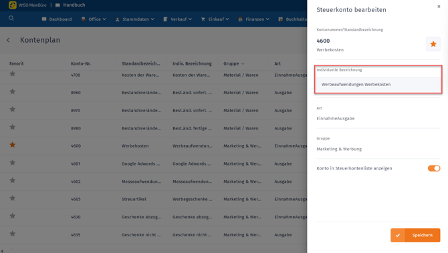
Task: Mark account 4700 as favorite
Action: 12,74
